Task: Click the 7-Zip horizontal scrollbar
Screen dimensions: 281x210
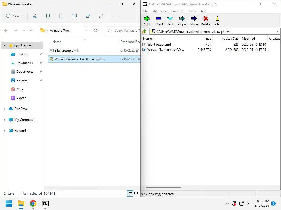Action: tap(164, 188)
